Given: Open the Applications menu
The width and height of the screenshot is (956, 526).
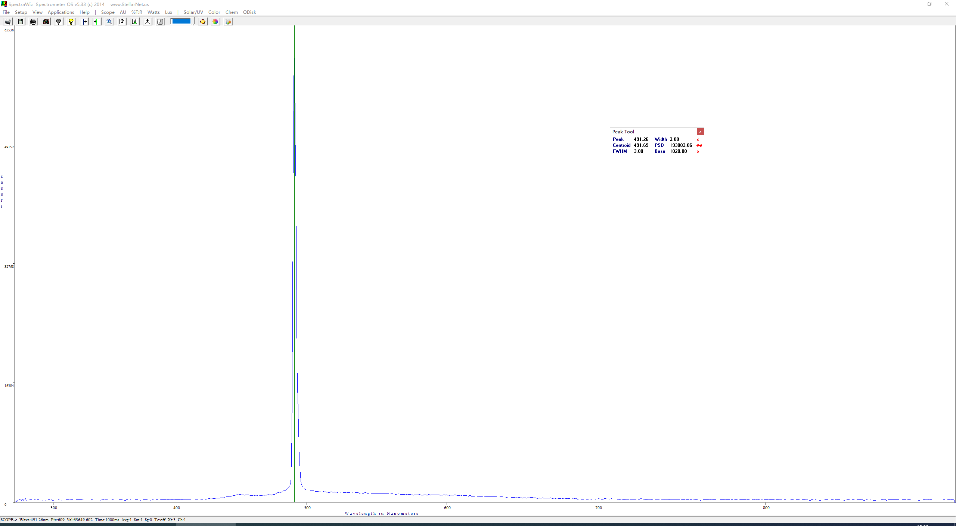Looking at the screenshot, I should point(61,12).
